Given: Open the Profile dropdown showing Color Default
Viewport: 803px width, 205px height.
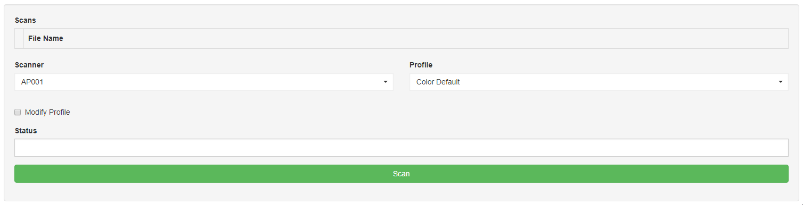Looking at the screenshot, I should click(599, 82).
